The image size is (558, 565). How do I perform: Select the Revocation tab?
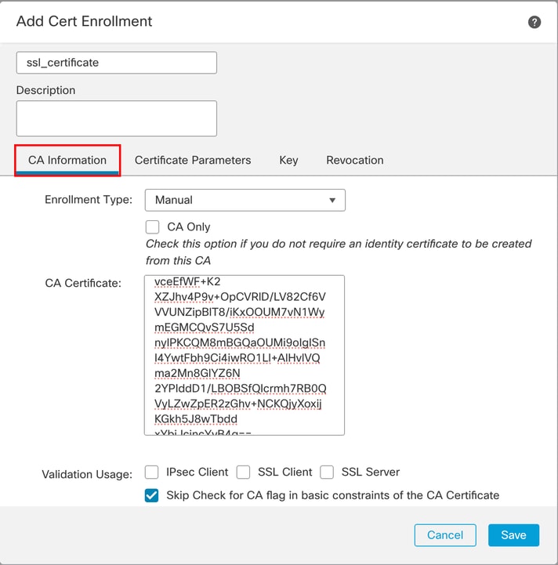coord(355,160)
